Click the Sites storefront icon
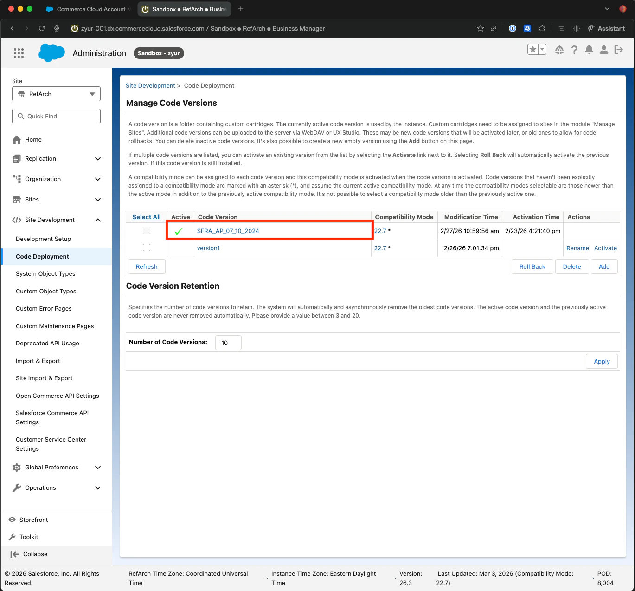This screenshot has height=591, width=635. pos(17,200)
